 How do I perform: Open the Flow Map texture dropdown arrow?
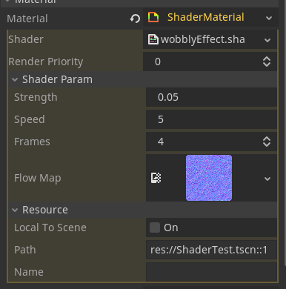pyautogui.click(x=267, y=179)
